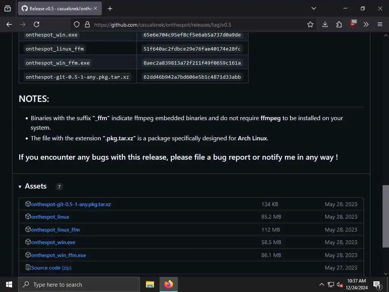Show hidden system tray icons
The image size is (389, 292).
[321, 284]
